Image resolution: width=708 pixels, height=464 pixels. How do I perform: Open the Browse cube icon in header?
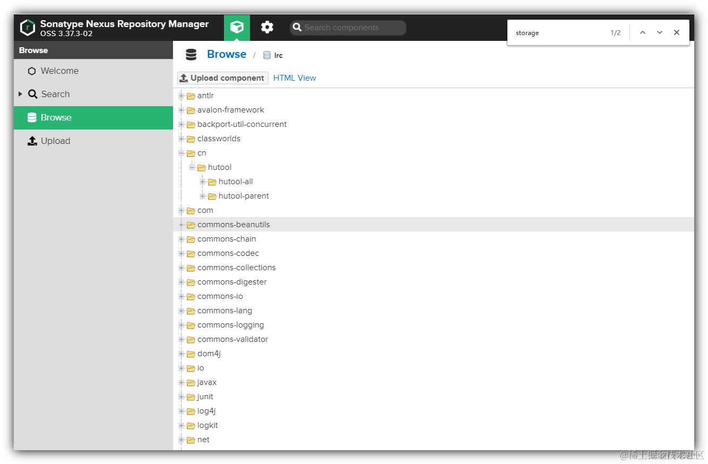coord(237,28)
